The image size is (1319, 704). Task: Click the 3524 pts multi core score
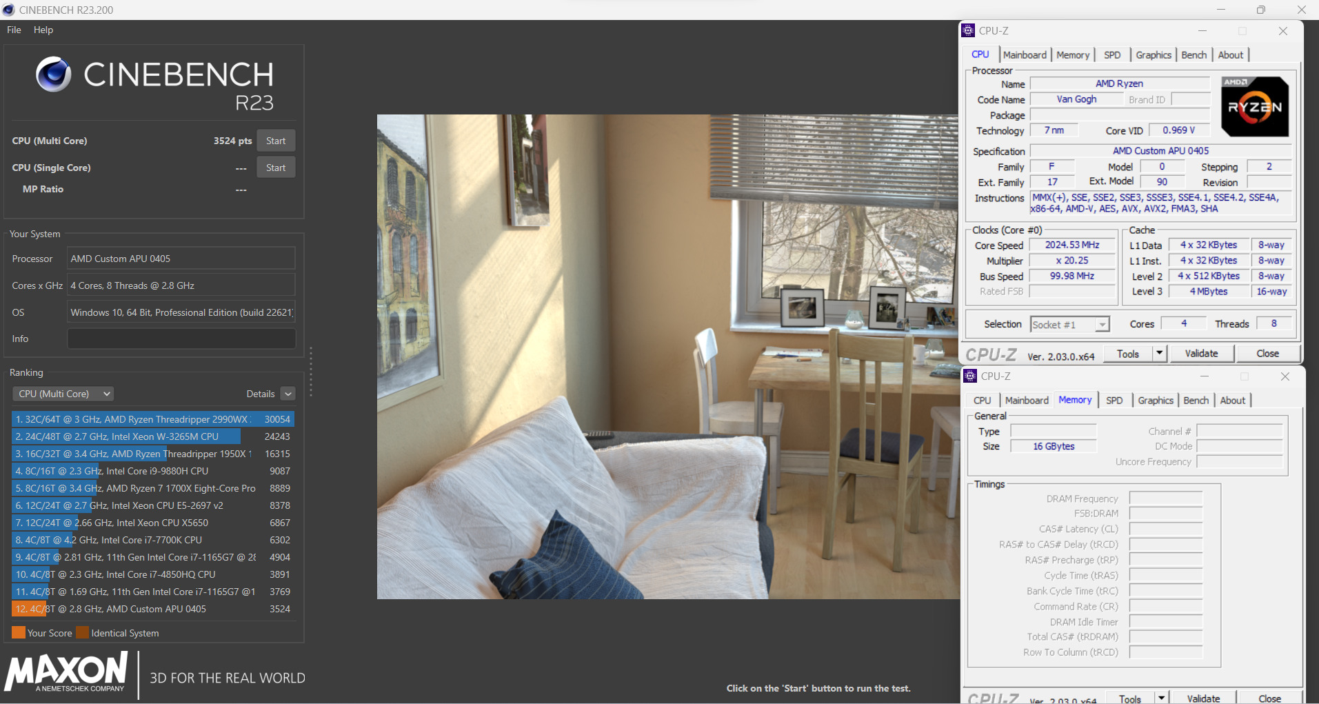click(x=232, y=141)
